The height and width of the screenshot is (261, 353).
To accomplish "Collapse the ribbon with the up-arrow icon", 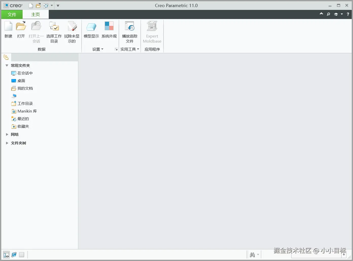I will point(321,14).
